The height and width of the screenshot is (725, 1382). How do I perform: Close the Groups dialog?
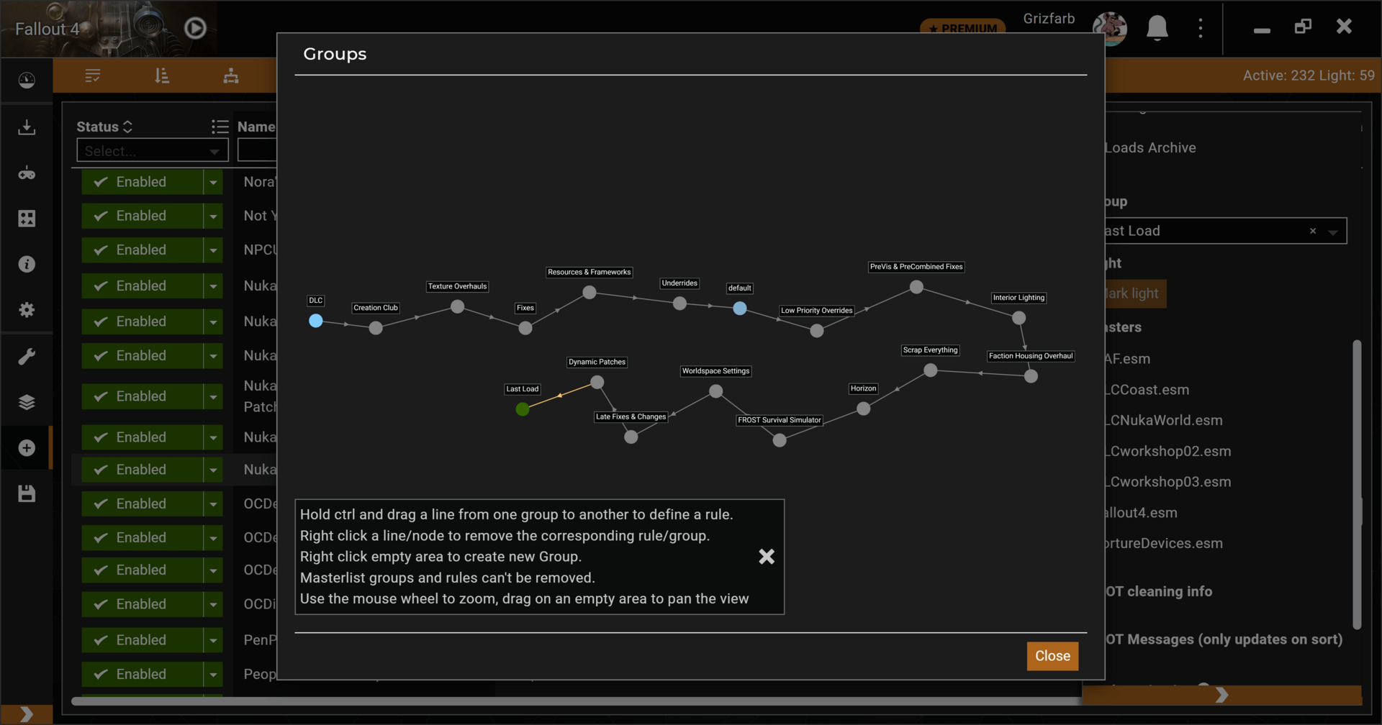pyautogui.click(x=1052, y=656)
